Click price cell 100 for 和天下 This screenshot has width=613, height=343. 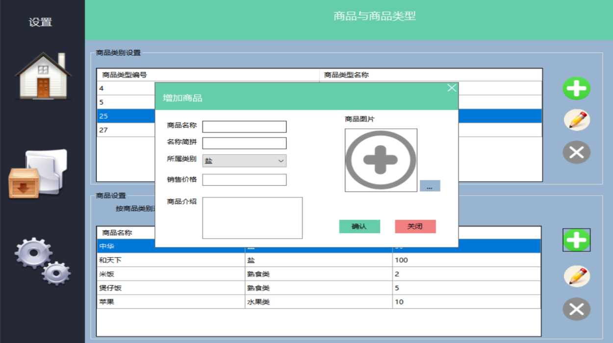(x=467, y=260)
